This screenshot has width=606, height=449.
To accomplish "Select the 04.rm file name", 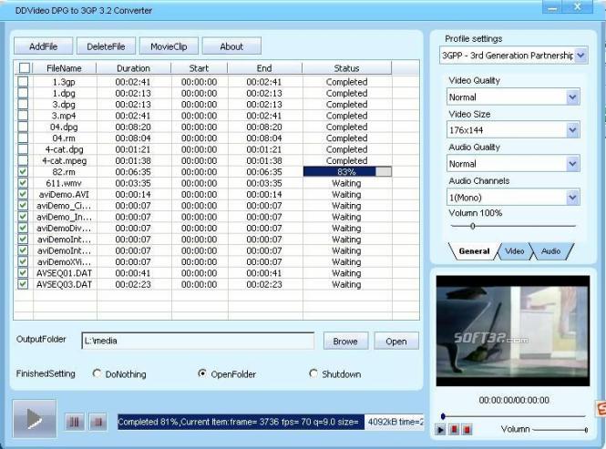I will coord(64,138).
